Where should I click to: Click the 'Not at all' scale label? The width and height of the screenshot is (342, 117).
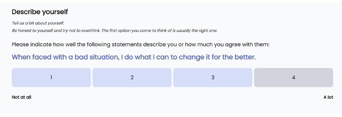click(21, 97)
